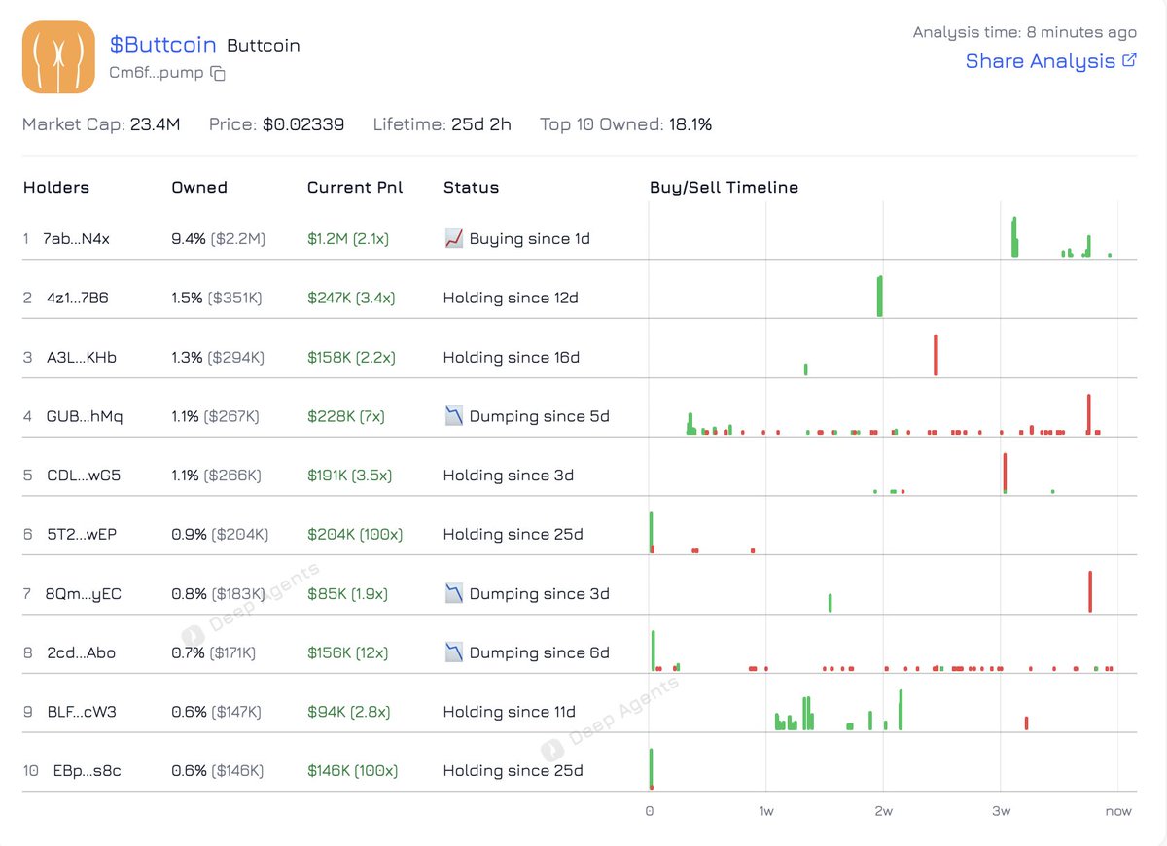Screen dimensions: 1167x846
Task: Click the Market Cap 23.4M value
Action: tap(155, 124)
